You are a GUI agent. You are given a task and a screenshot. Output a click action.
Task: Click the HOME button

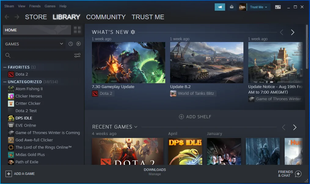pos(37,30)
